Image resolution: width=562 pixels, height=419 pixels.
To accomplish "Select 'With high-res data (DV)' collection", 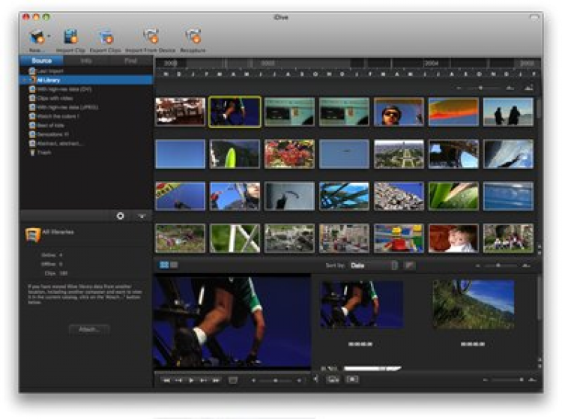I will (86, 89).
